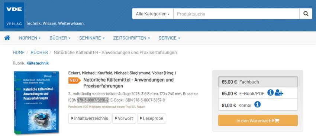
Task: Expand the Inhaltsverzeichnis button
Action: coord(90,118)
